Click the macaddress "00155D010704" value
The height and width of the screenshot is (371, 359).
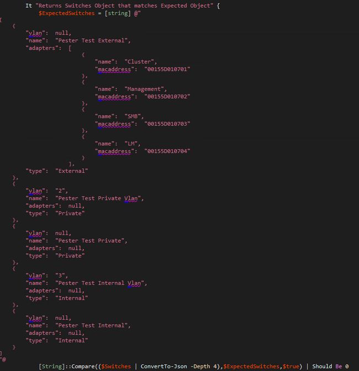coord(167,151)
